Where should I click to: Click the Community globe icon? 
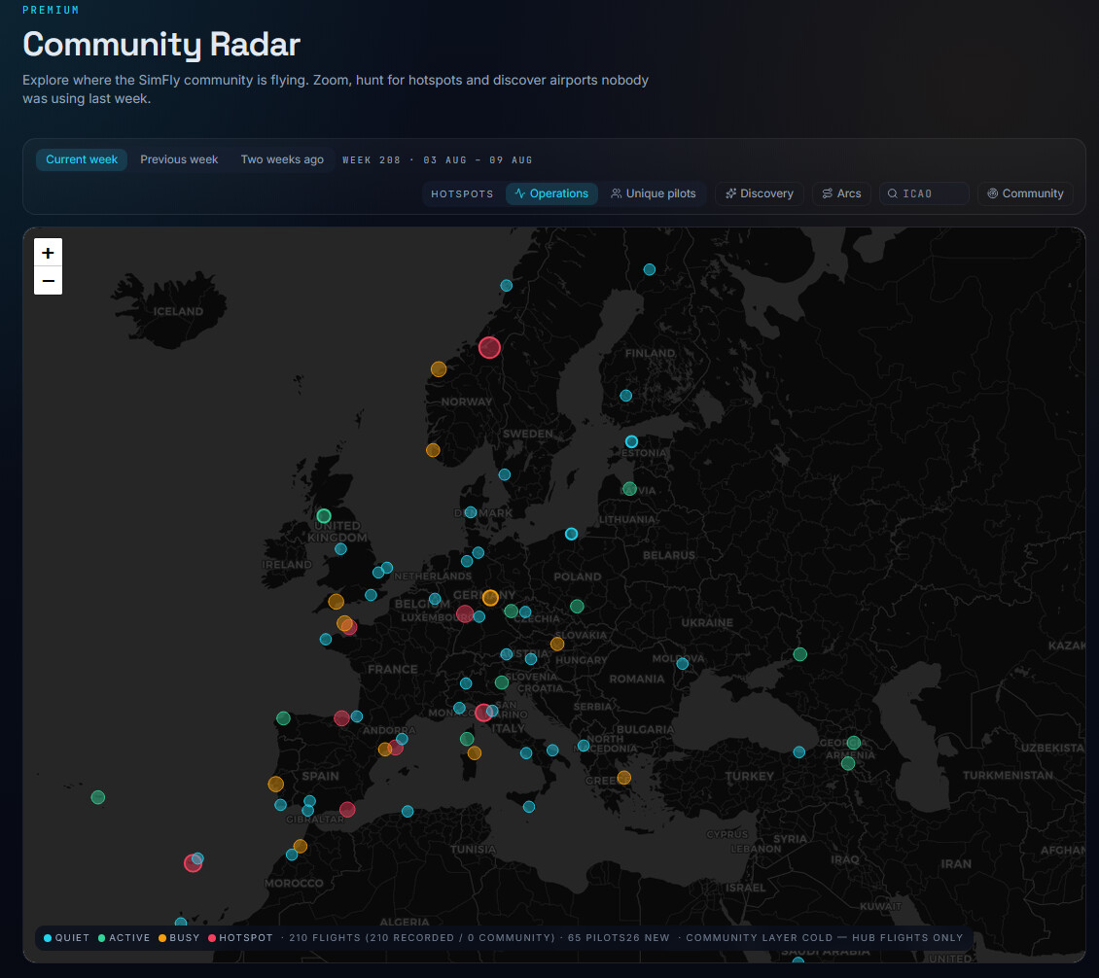[992, 193]
